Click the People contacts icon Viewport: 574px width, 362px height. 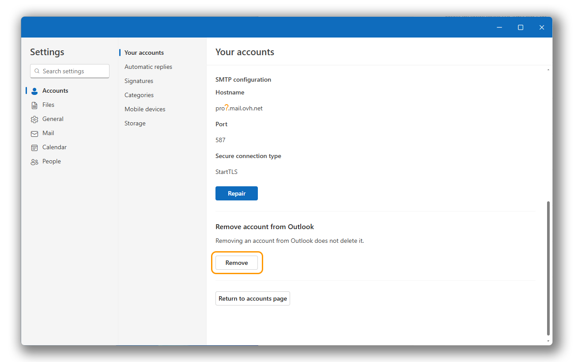34,162
